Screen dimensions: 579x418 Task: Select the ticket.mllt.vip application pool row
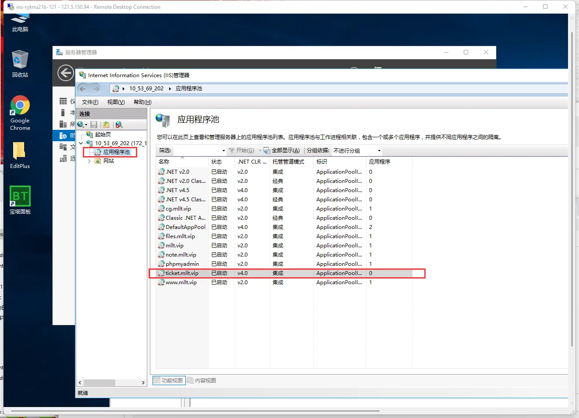tap(285, 273)
